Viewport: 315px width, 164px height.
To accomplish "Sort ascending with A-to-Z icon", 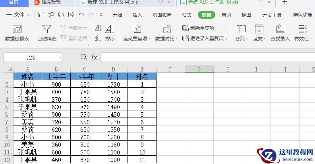I will coord(98,28).
